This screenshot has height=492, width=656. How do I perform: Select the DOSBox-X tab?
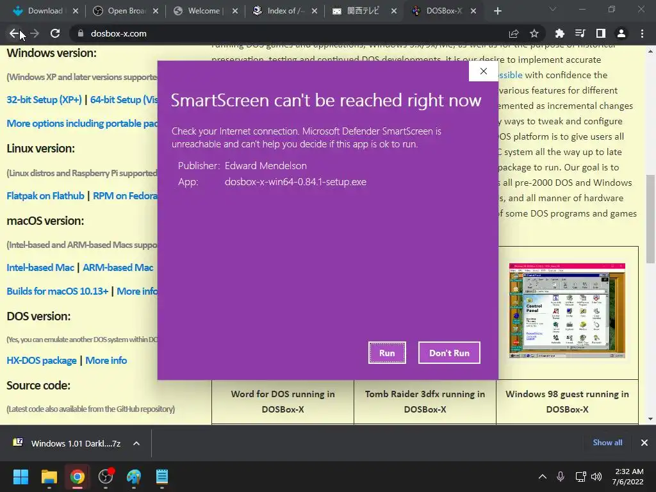442,11
